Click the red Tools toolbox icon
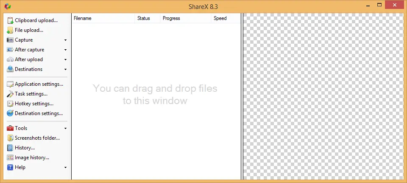407x183 pixels. pos(10,128)
